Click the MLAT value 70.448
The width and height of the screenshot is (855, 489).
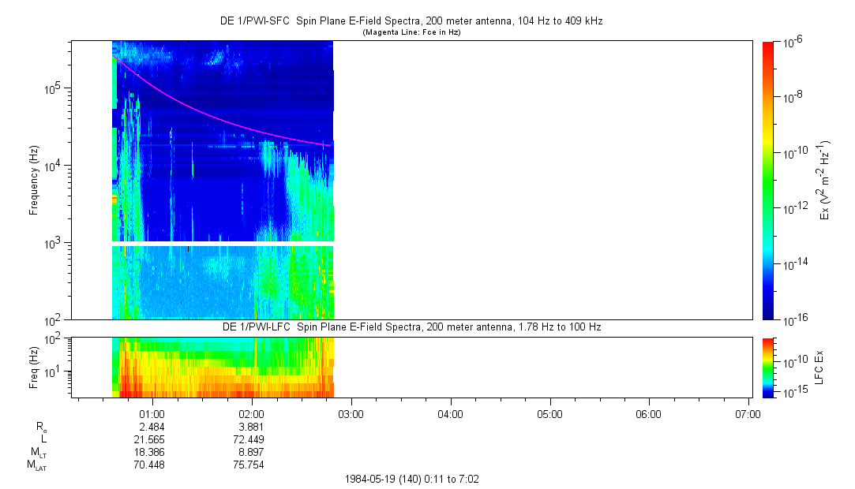point(149,465)
